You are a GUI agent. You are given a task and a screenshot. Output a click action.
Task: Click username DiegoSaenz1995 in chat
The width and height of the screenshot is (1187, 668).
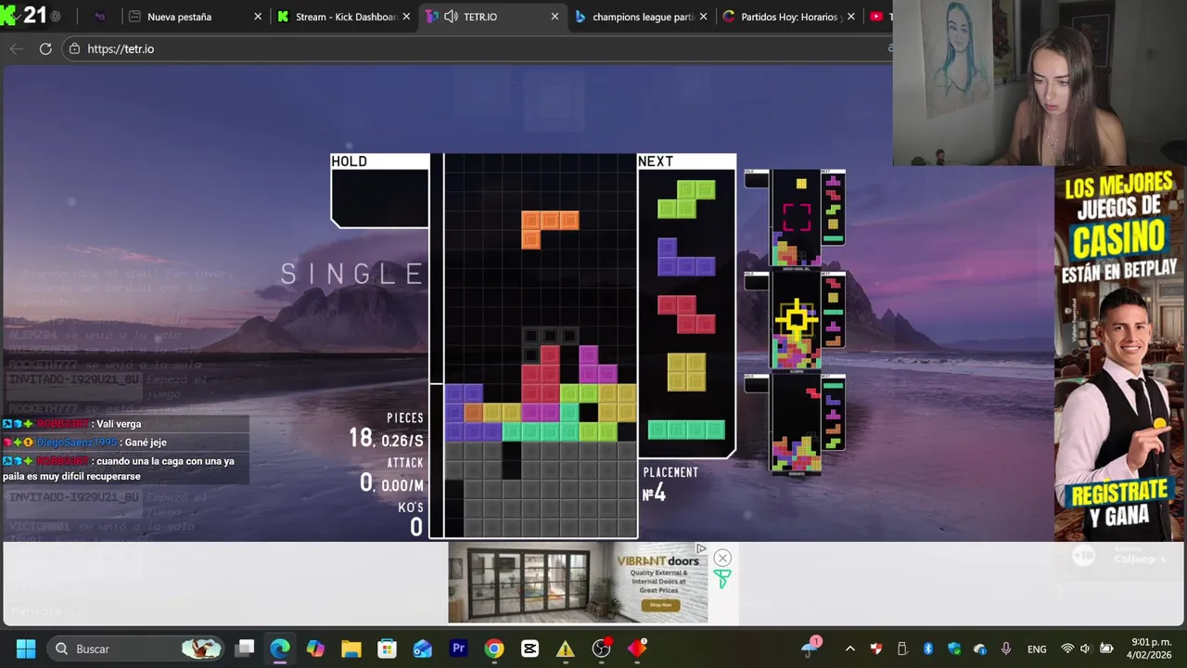77,443
